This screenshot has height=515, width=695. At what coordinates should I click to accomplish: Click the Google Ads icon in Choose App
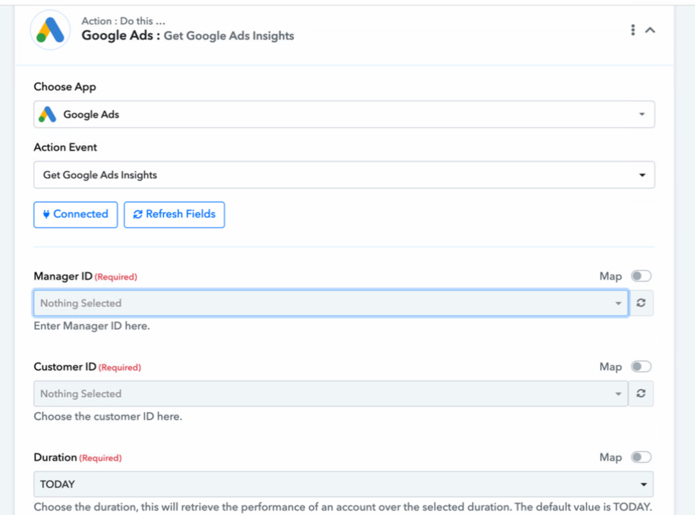click(48, 114)
